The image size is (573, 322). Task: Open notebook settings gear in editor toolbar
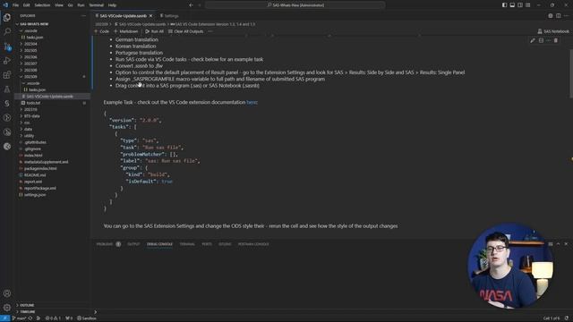click(551, 16)
